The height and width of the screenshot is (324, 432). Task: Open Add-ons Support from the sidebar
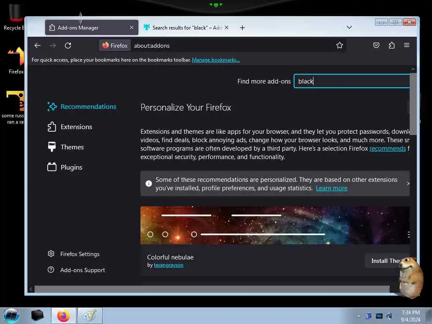[x=76, y=270]
